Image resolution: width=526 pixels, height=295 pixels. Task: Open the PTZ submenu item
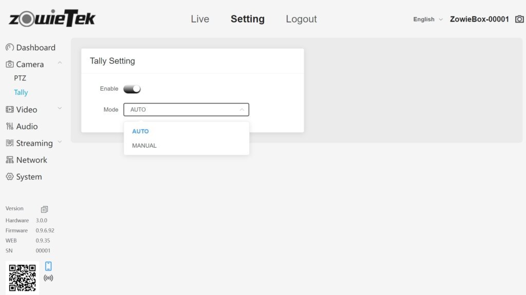pos(20,78)
